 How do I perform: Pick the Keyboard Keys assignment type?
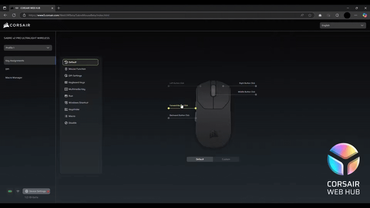77,82
